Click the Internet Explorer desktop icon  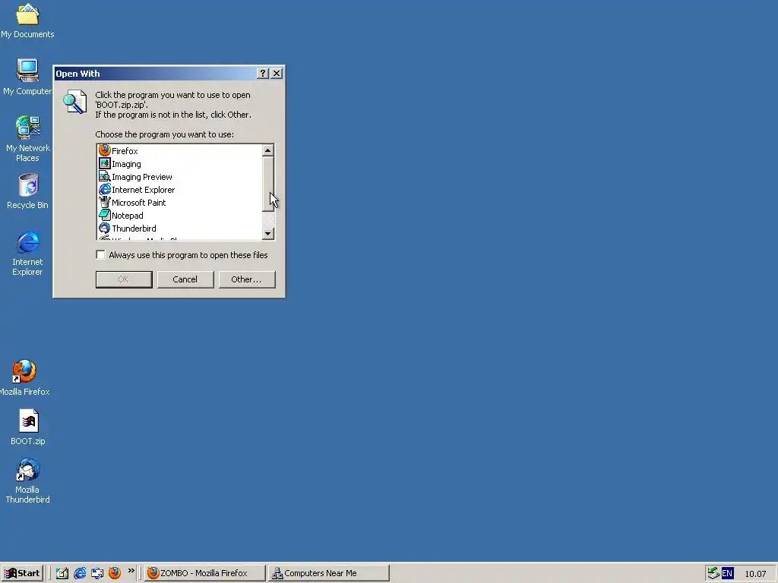(27, 253)
